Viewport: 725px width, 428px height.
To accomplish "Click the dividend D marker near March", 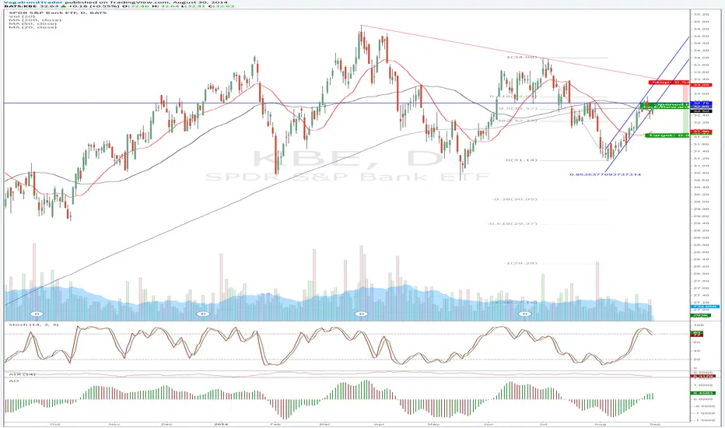I will [362, 314].
